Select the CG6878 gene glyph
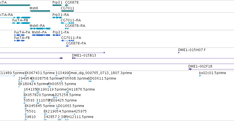Viewport: 234px width, 121px height. pyautogui.click(x=67, y=5)
